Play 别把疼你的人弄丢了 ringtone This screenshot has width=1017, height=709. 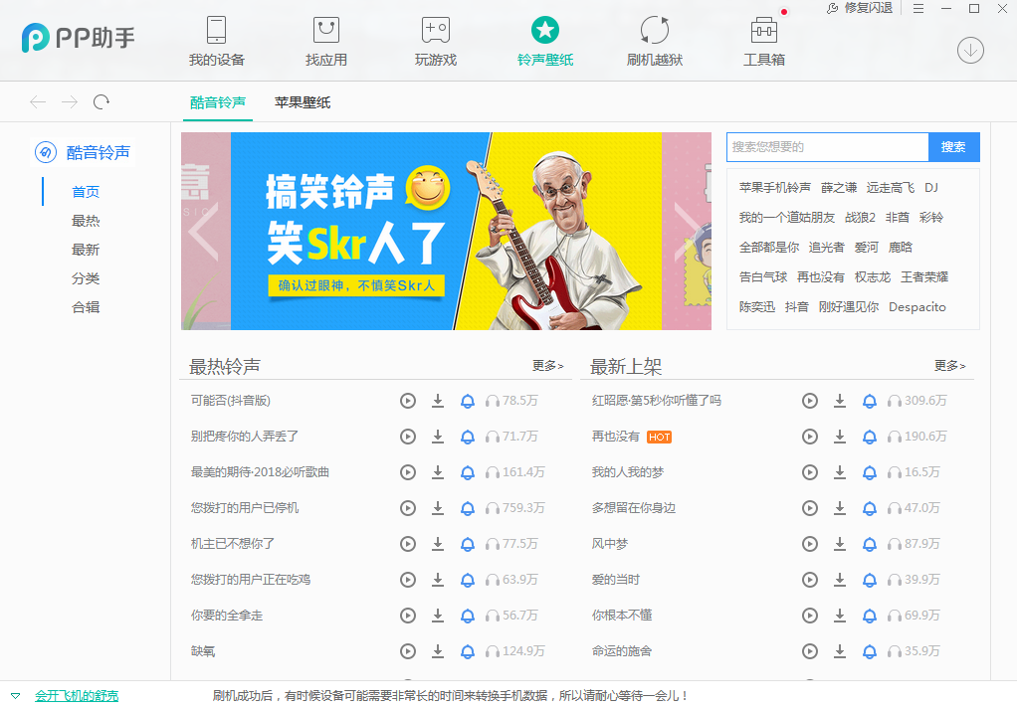point(408,437)
